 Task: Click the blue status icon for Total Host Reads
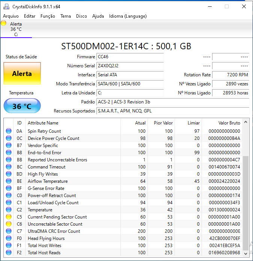coord(9,253)
